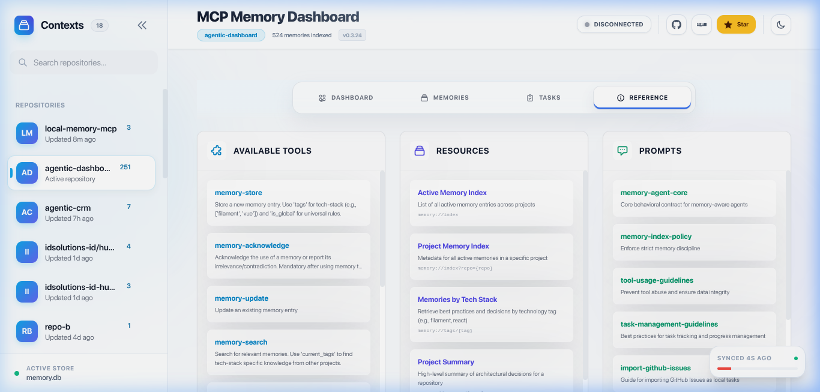Screen dimensions: 820x392
Task: Click the search magnifier icon
Action: pyautogui.click(x=23, y=62)
